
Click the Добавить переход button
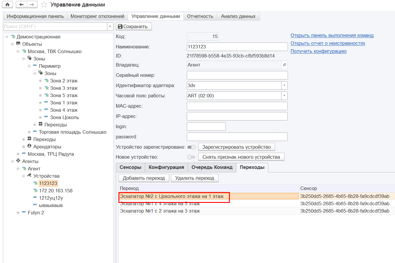(x=144, y=178)
